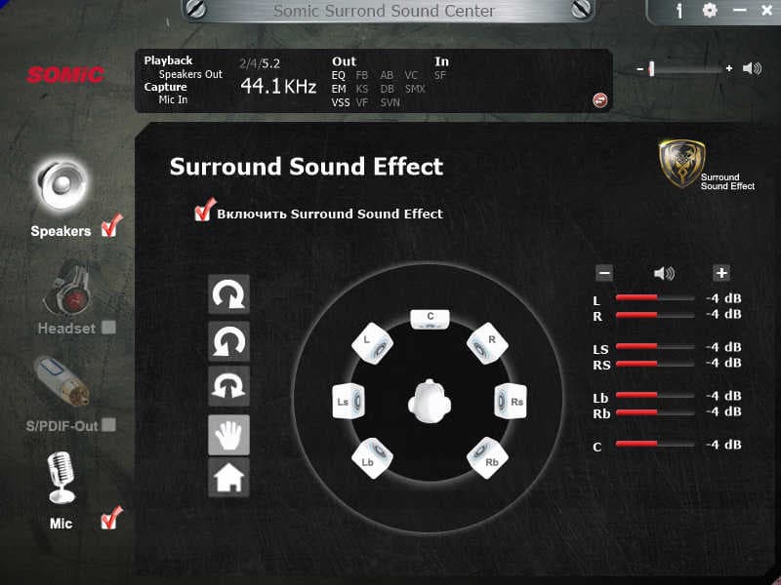Open the info button in title bar
This screenshot has height=585, width=781.
[x=678, y=11]
